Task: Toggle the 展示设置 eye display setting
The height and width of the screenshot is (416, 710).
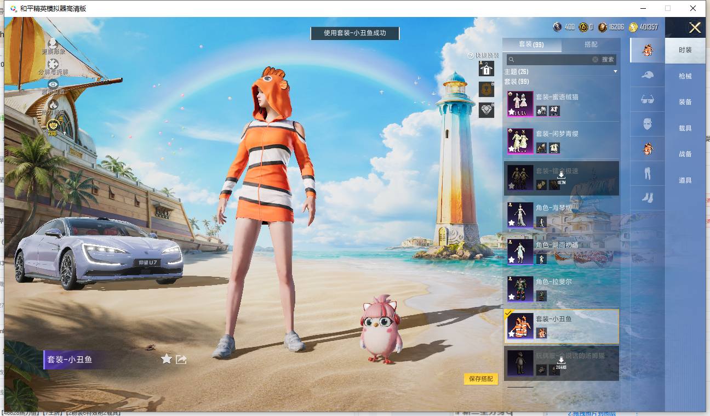Action: (x=53, y=84)
